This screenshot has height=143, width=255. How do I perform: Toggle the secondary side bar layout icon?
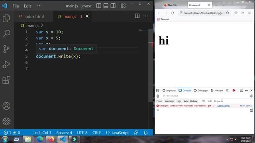coord(113,6)
